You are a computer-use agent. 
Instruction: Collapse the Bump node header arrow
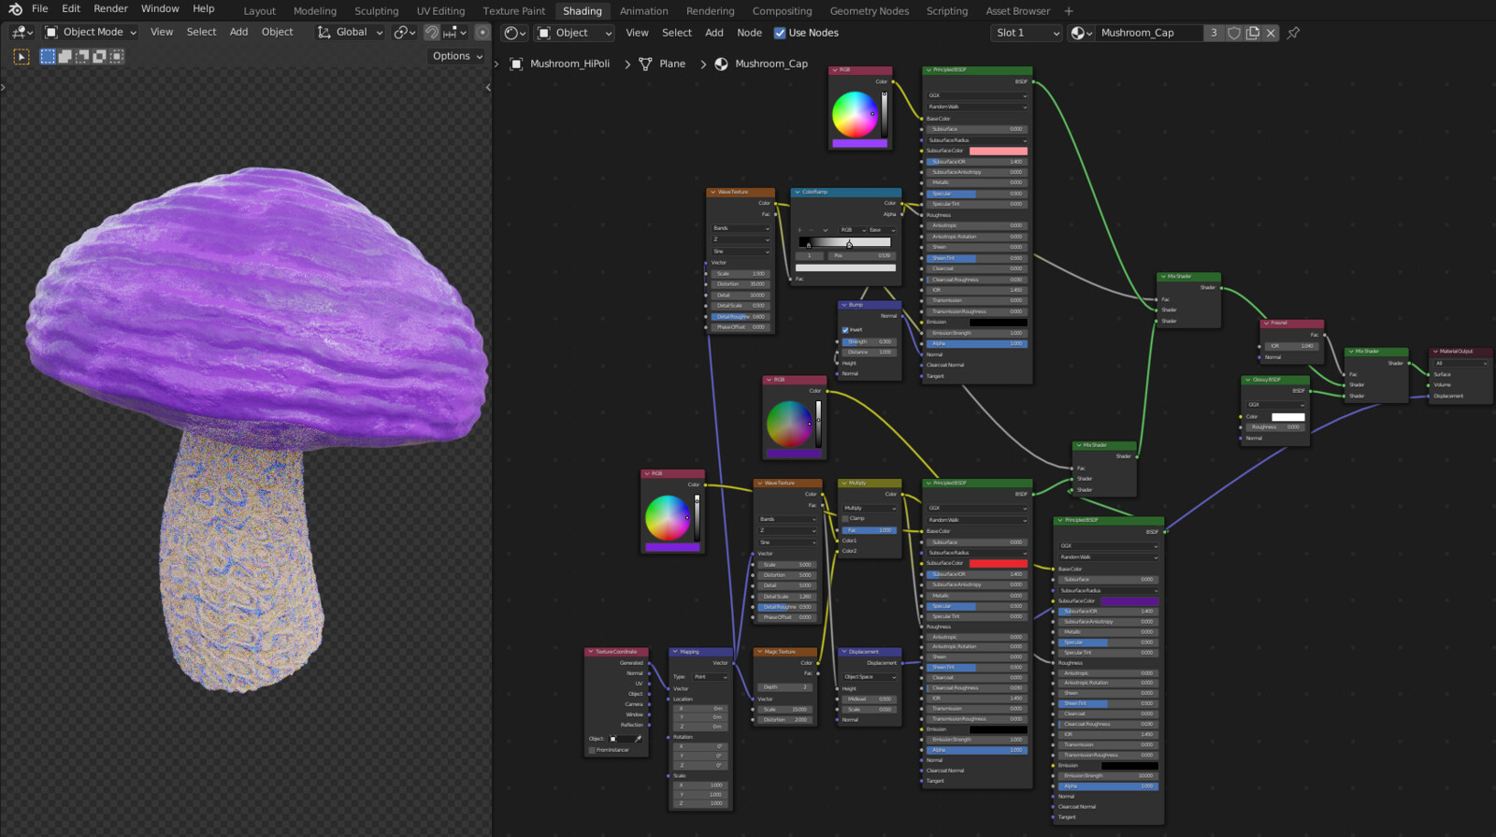pyautogui.click(x=843, y=305)
